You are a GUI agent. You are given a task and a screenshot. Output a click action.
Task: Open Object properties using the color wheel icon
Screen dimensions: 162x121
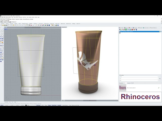(x=120, y=29)
